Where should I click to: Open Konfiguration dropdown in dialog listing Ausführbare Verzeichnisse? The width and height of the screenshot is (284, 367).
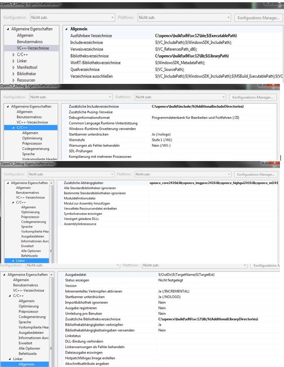[x=72, y=17]
